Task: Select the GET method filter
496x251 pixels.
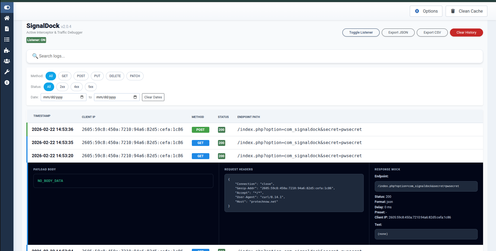Action: click(65, 76)
